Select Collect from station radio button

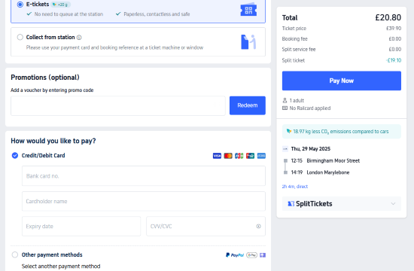pyautogui.click(x=20, y=37)
